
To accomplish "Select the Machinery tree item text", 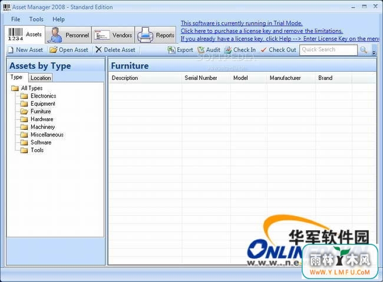I will click(x=42, y=127).
